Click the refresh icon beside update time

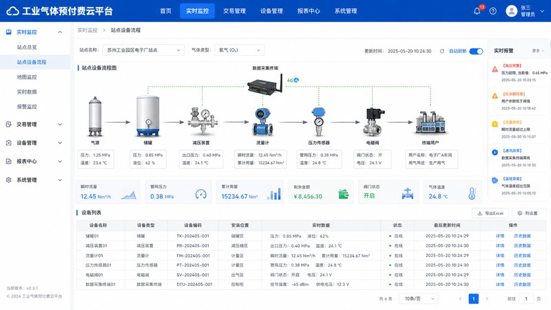click(x=442, y=51)
